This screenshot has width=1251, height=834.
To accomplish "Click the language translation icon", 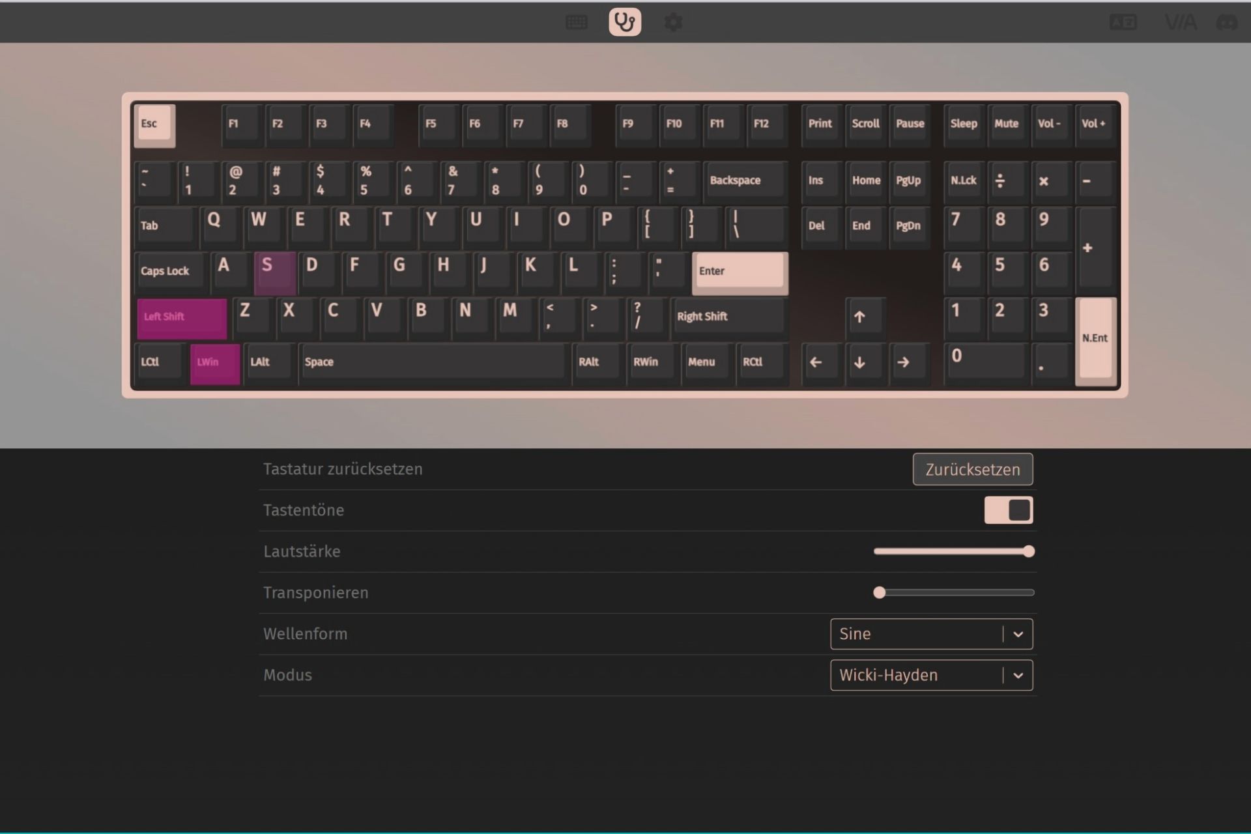I will point(1123,23).
